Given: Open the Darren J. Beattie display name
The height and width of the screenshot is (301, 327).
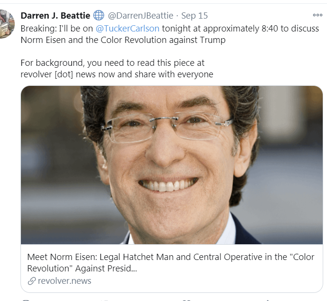Looking at the screenshot, I should (x=56, y=16).
